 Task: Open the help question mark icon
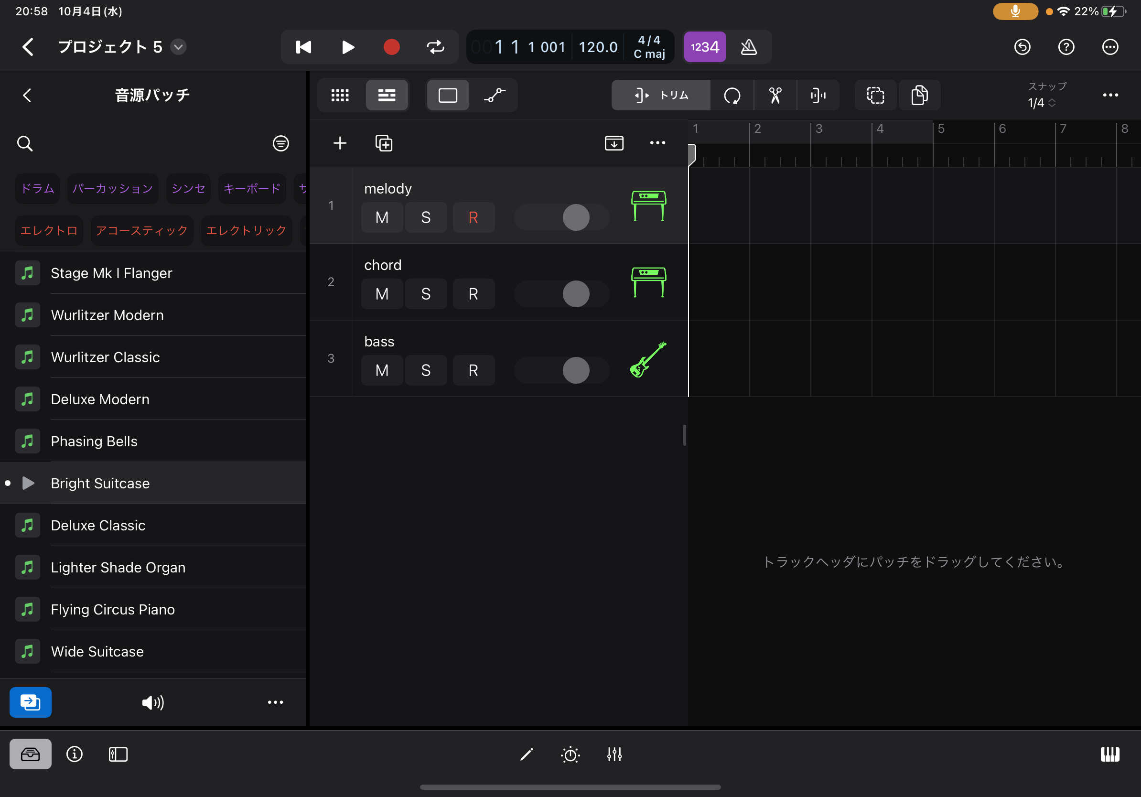pos(1066,47)
